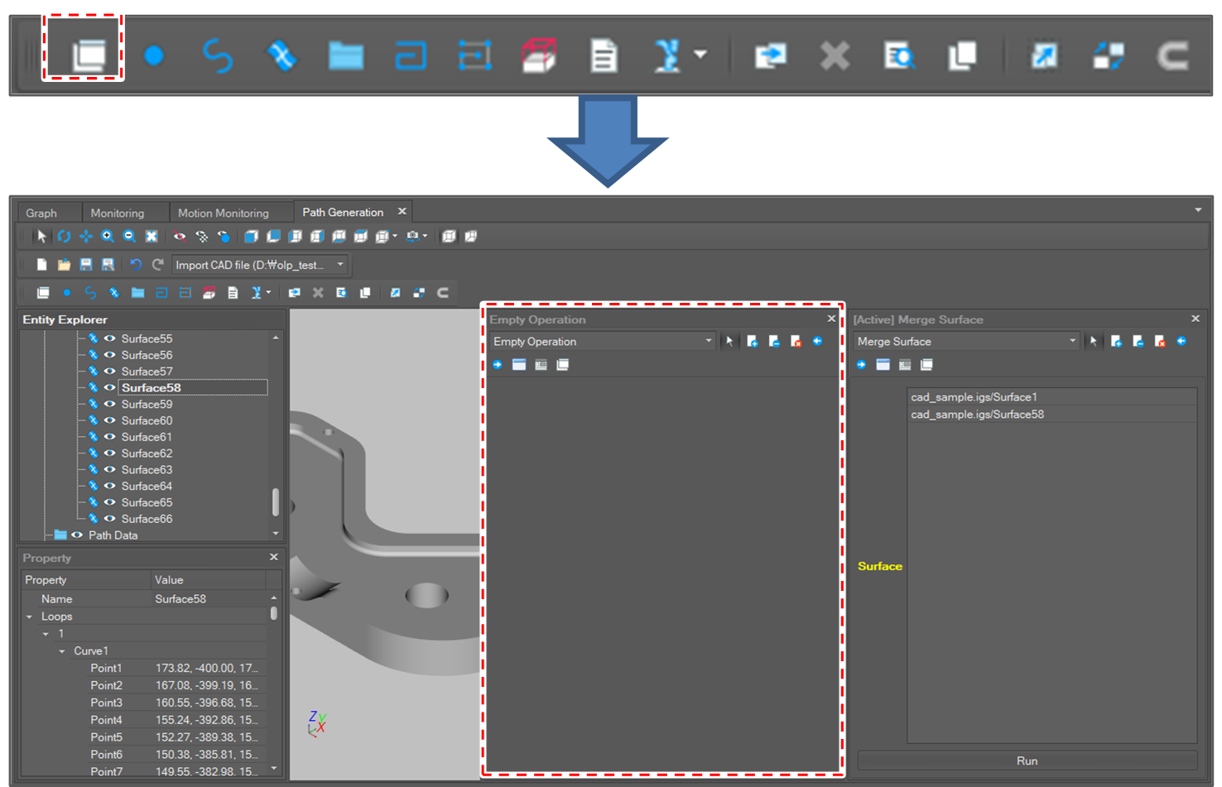Screen dimensions: 1222x787
Task: Switch to the Motion Monitoring tab
Action: pos(223,214)
